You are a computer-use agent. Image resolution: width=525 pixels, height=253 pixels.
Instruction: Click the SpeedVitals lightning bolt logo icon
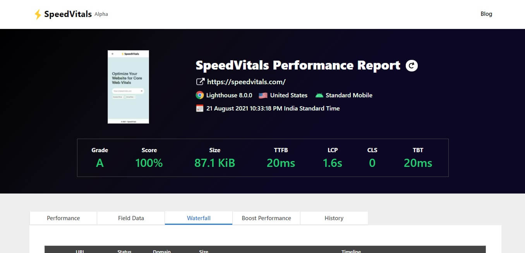point(38,14)
